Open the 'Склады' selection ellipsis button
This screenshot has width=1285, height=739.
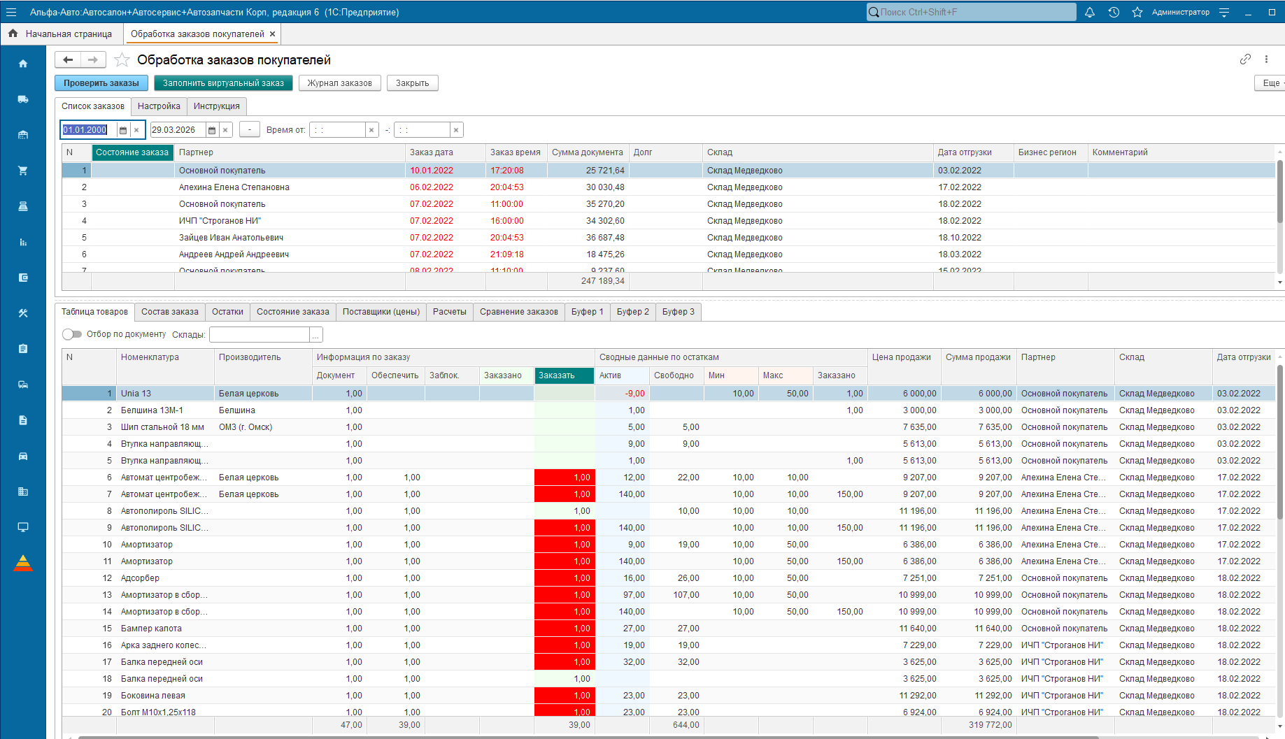(x=315, y=335)
